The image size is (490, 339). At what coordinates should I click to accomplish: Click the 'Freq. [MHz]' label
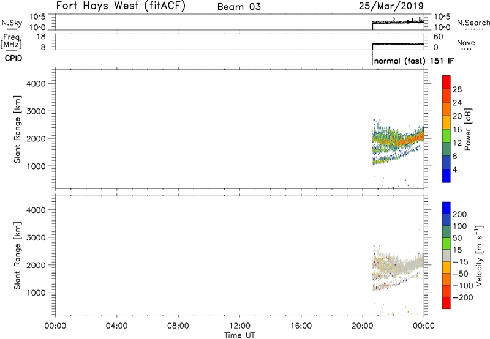click(x=12, y=41)
